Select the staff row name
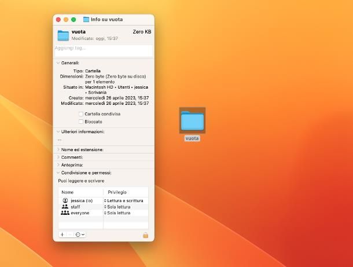Screen dimensions: 353x267 [75, 207]
